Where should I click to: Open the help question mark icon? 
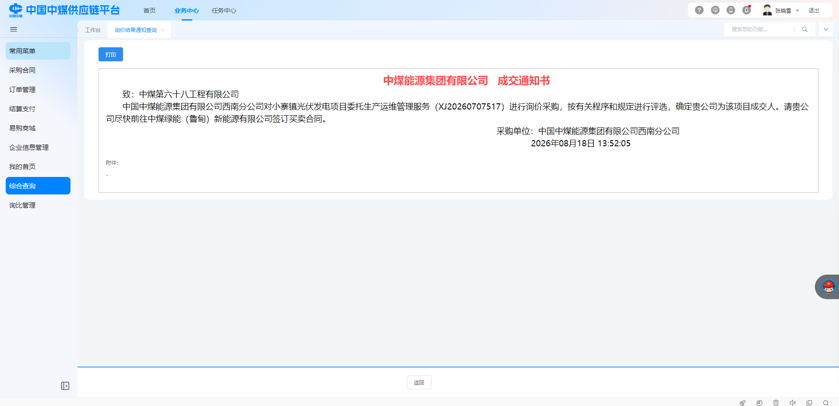coord(699,10)
